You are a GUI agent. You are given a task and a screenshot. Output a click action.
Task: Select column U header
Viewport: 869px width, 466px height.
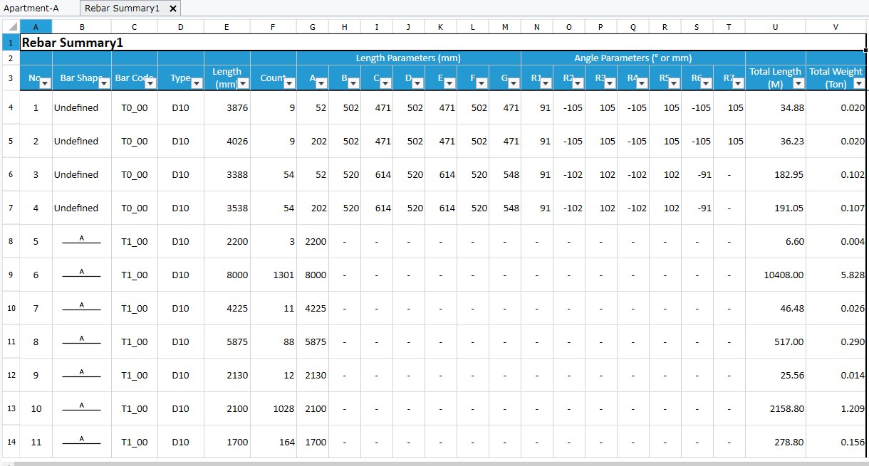775,26
